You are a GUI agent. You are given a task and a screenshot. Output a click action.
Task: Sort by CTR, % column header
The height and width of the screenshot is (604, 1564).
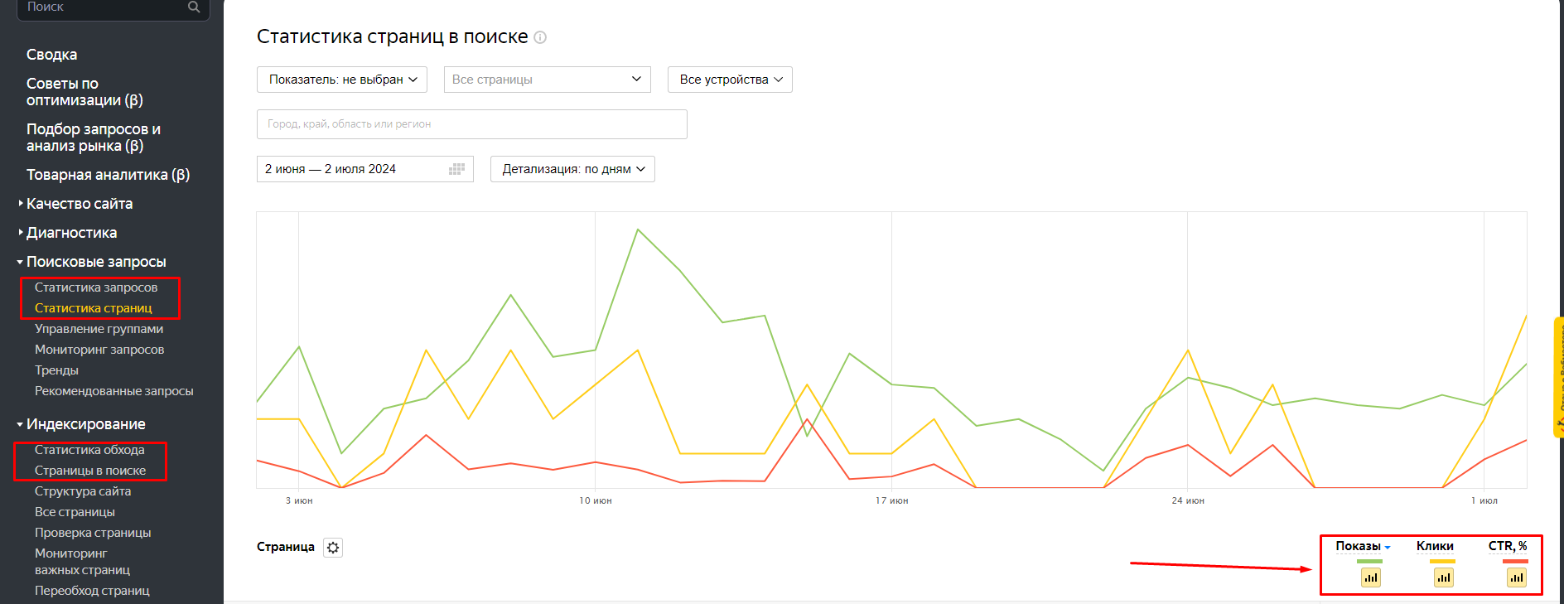1508,546
